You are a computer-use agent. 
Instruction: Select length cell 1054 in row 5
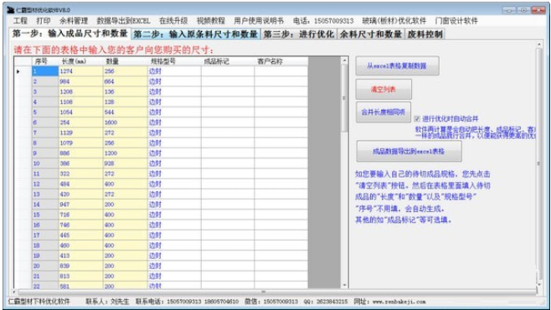click(x=81, y=112)
